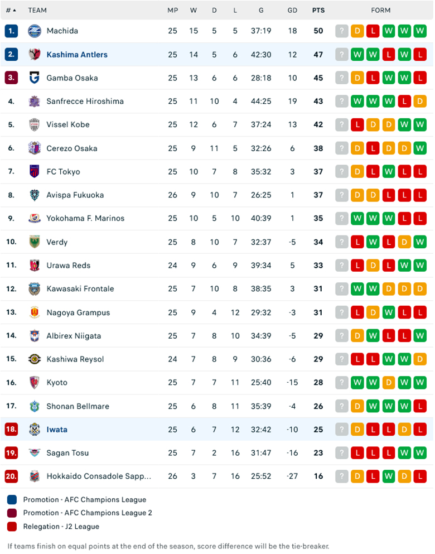Toggle the ascending sort arrow on the # column

click(14, 9)
